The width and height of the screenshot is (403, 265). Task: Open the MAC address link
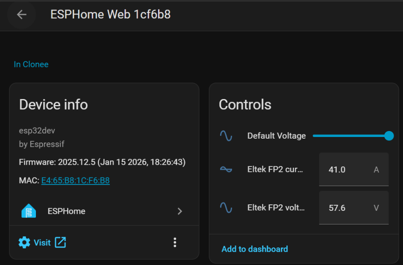75,181
